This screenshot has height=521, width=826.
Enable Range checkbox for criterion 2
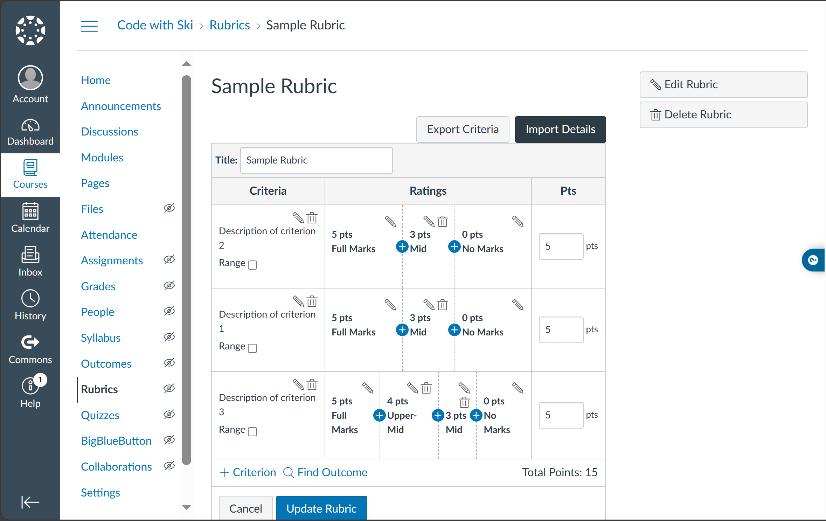[x=252, y=265]
